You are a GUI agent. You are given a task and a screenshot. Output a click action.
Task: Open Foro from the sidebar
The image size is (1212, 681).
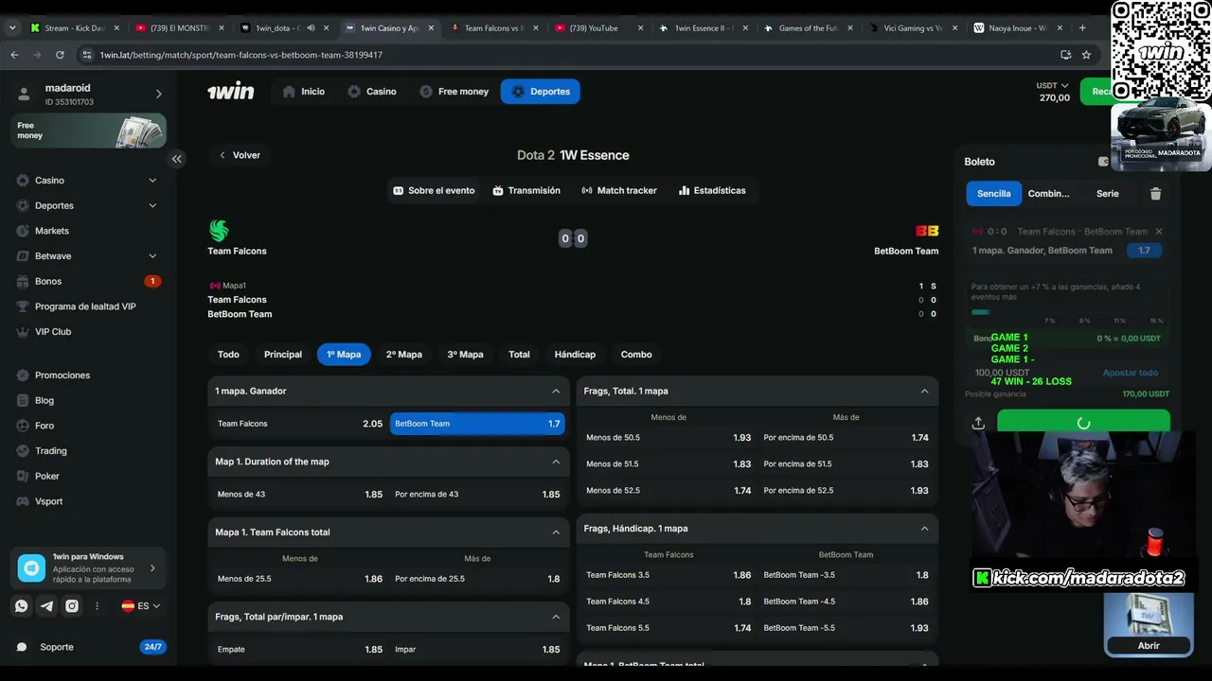coord(45,426)
